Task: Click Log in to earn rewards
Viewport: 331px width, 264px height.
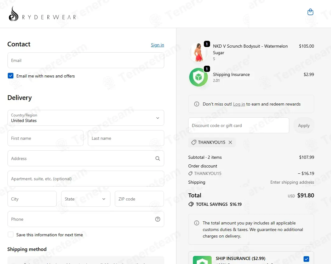Action: [239, 104]
